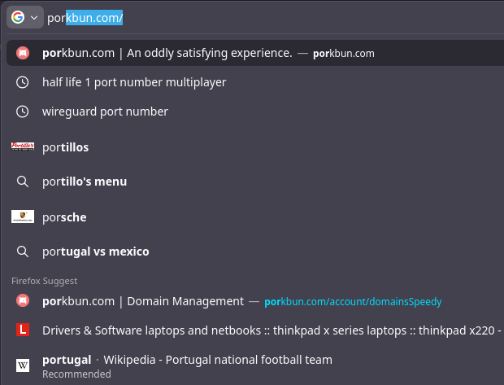Search for portillo's menu suggestion
Image resolution: width=504 pixels, height=385 pixels.
[85, 182]
